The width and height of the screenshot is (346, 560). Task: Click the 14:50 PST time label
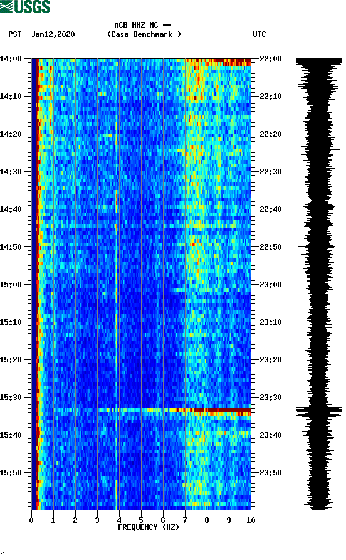11,247
